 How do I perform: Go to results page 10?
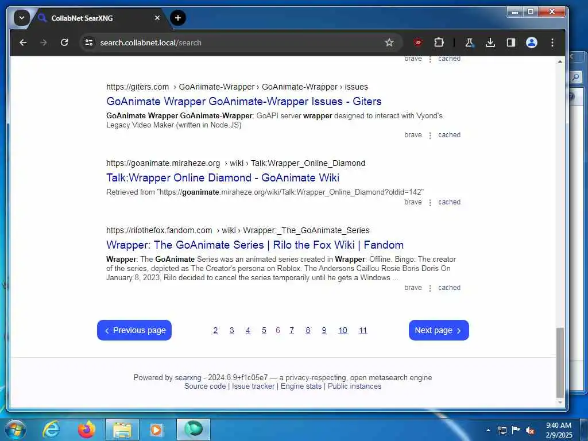(343, 330)
